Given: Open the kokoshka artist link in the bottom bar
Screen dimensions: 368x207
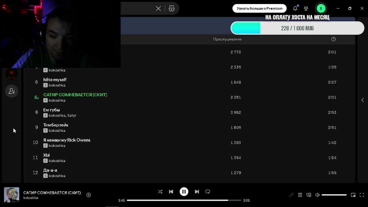Looking at the screenshot, I should tap(31, 198).
